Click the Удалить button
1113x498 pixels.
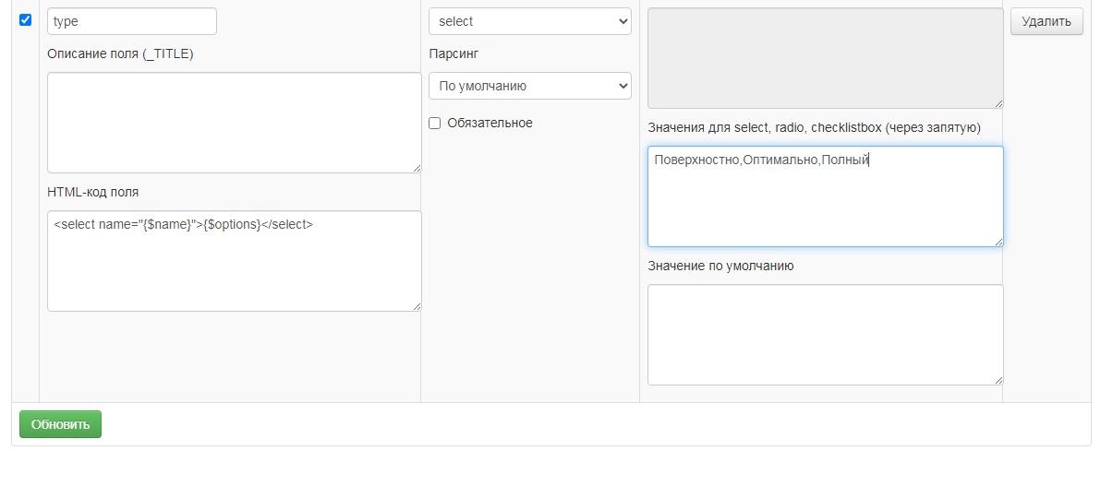pos(1046,21)
